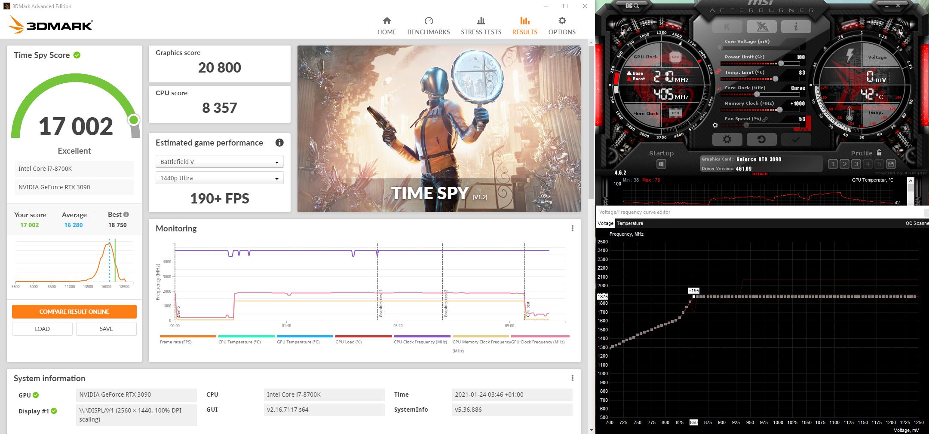This screenshot has height=434, width=929.
Task: Click the Kombustor K button in Afterburner
Action: [727, 27]
